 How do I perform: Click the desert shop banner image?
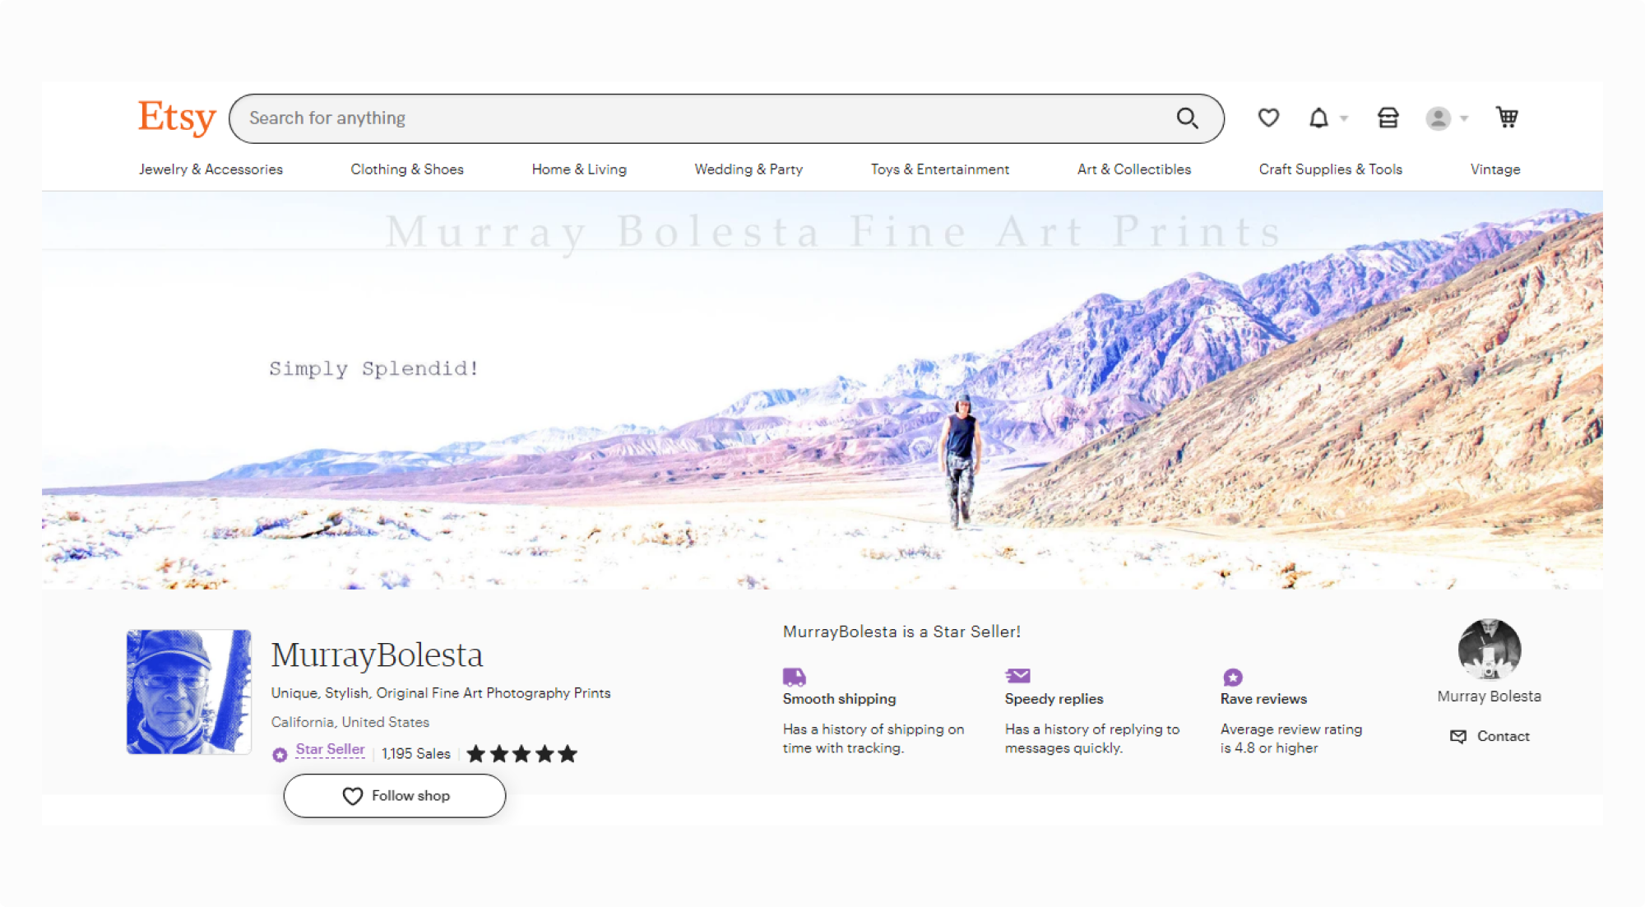click(x=822, y=391)
